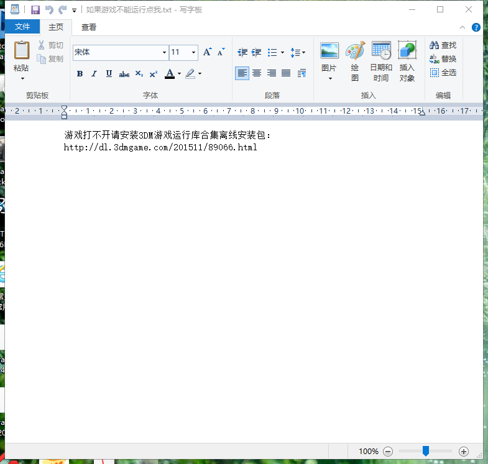Toggle italic formatting
The height and width of the screenshot is (464, 488).
point(94,74)
